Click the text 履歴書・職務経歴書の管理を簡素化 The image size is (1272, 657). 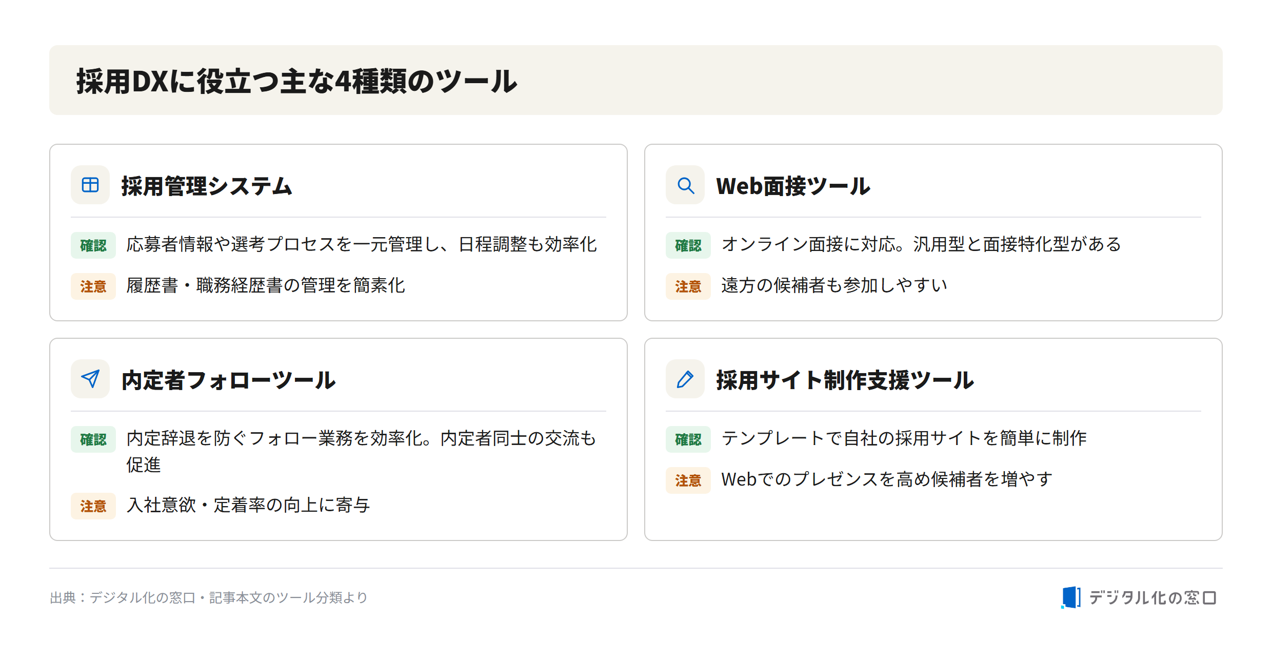266,285
